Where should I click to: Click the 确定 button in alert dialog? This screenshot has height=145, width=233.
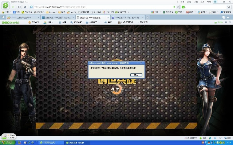[x=136, y=75]
